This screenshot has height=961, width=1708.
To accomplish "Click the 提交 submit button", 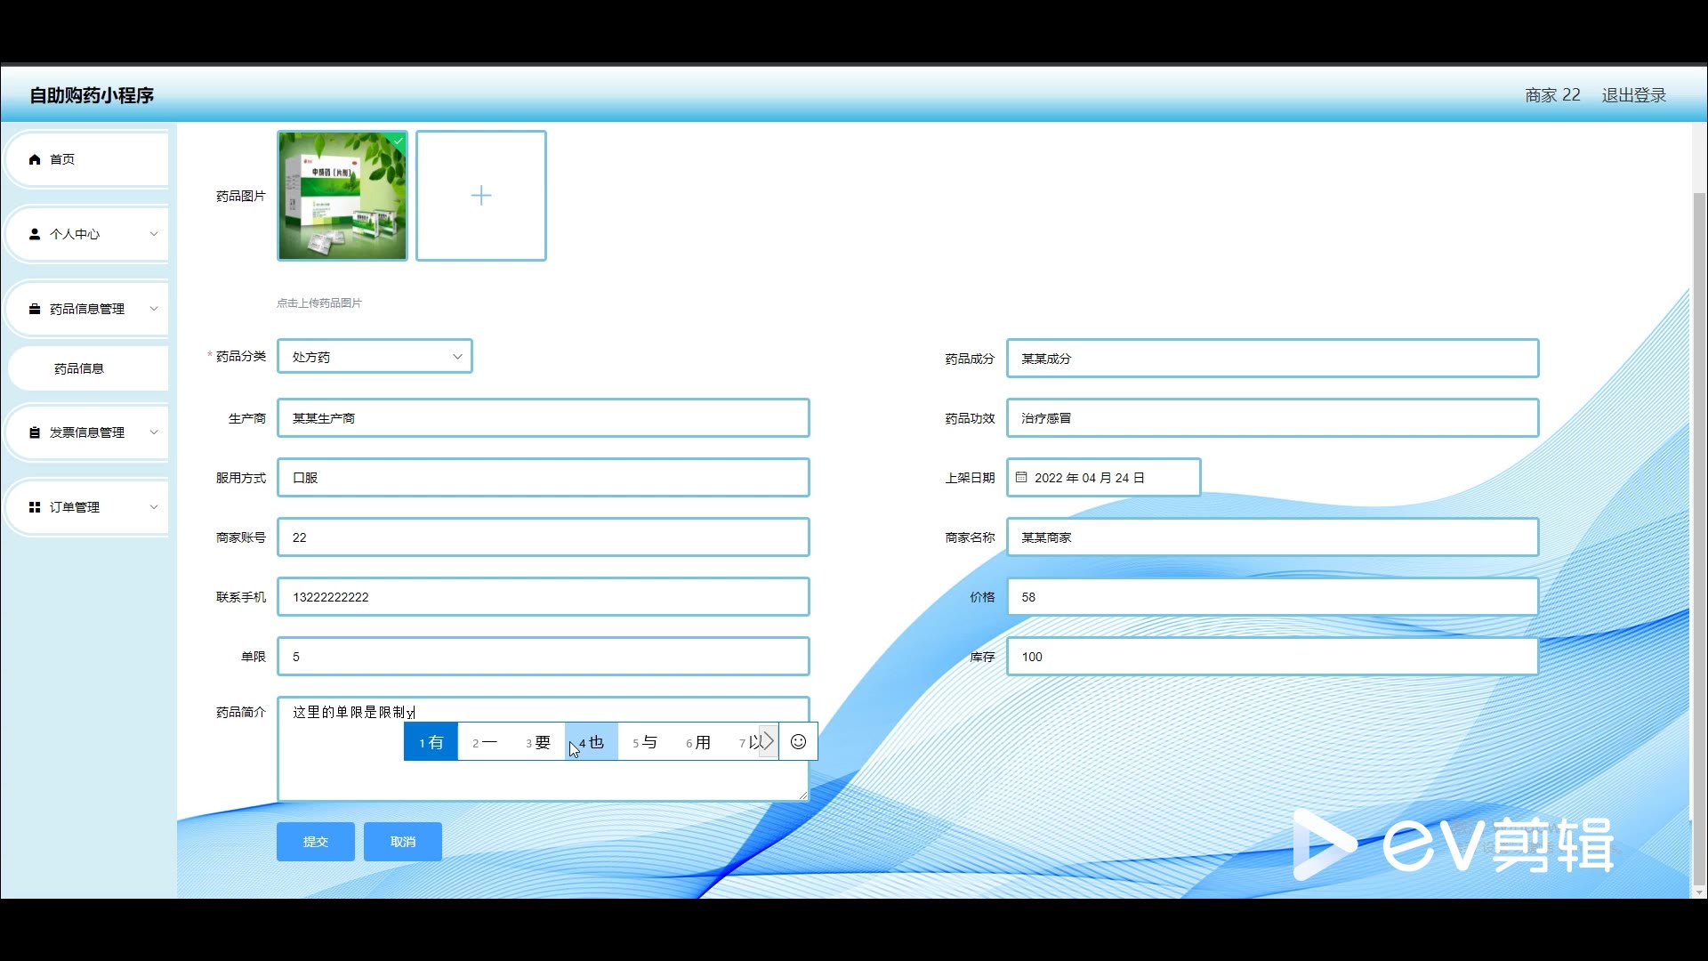I will tap(316, 842).
